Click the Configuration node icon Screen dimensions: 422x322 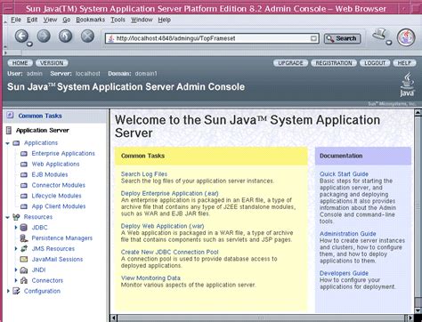[x=16, y=291]
